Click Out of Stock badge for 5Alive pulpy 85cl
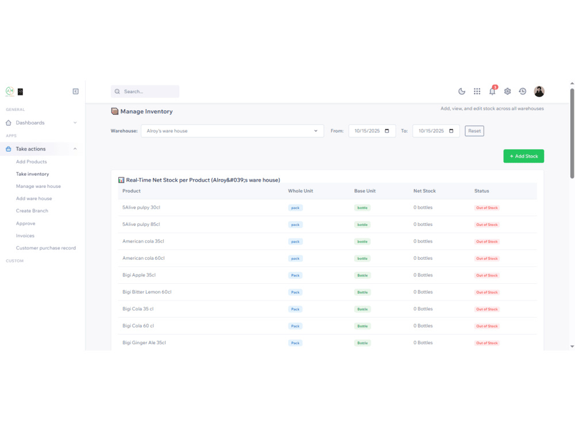Image resolution: width=575 pixels, height=431 pixels. coord(486,225)
